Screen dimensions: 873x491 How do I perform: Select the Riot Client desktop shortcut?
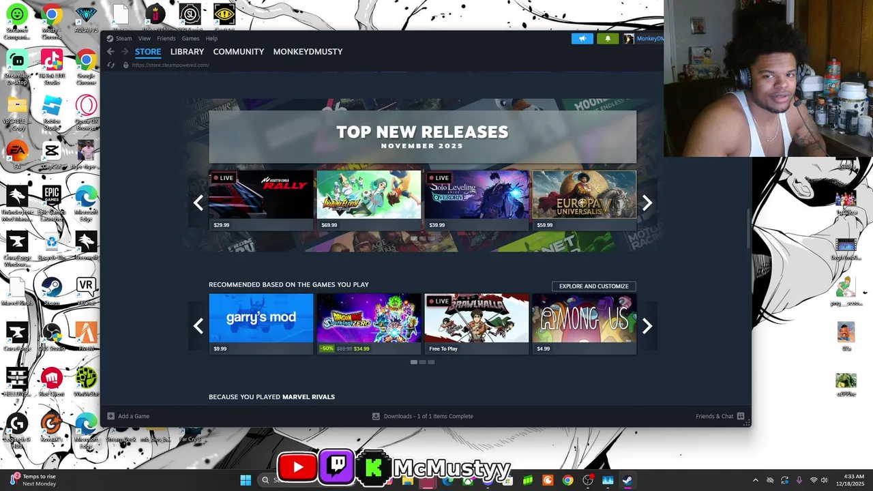(52, 383)
